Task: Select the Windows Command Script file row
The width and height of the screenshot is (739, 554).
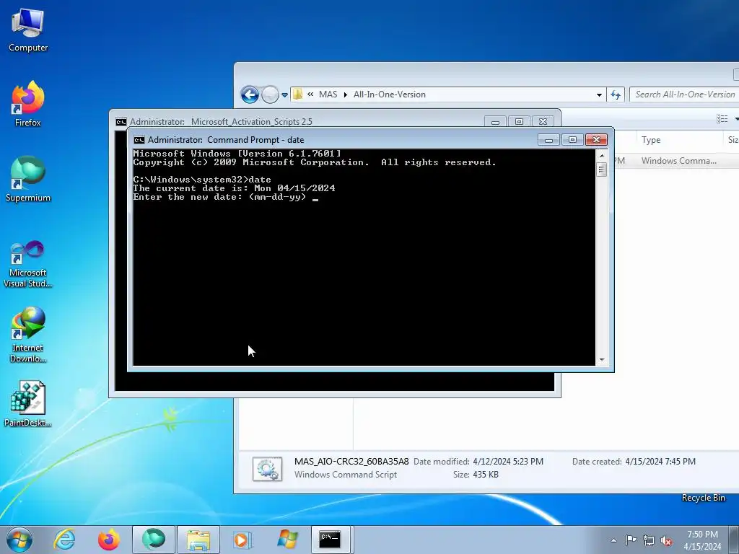Action: [676, 161]
